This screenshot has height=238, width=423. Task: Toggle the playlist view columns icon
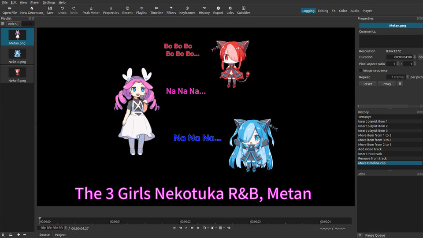(3, 24)
